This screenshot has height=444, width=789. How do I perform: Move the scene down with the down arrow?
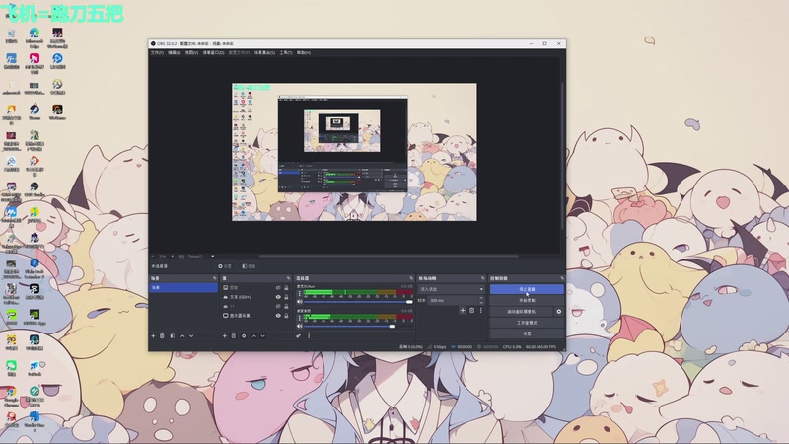(x=191, y=335)
